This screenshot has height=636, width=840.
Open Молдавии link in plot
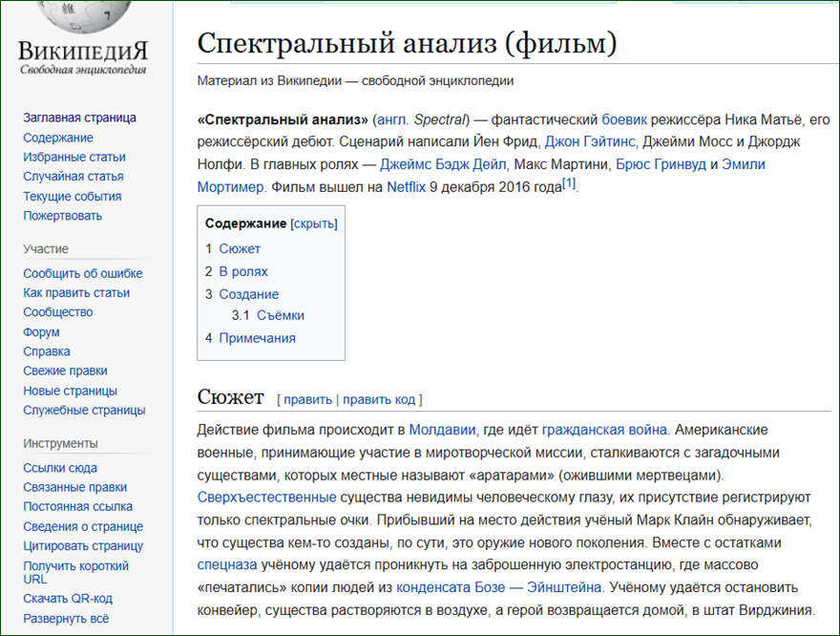(x=442, y=430)
